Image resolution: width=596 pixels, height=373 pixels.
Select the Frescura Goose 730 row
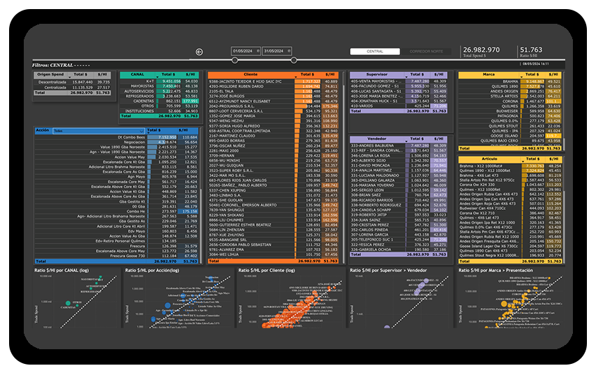click(x=116, y=256)
